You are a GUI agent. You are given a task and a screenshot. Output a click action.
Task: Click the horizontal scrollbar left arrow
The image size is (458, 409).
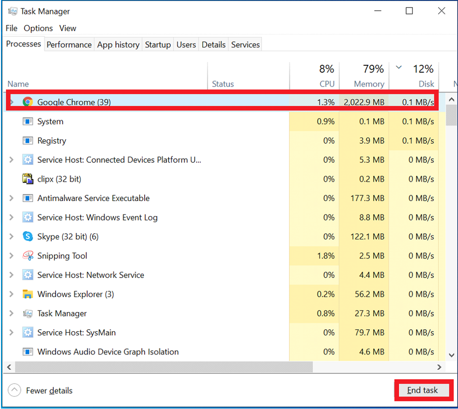[9, 367]
